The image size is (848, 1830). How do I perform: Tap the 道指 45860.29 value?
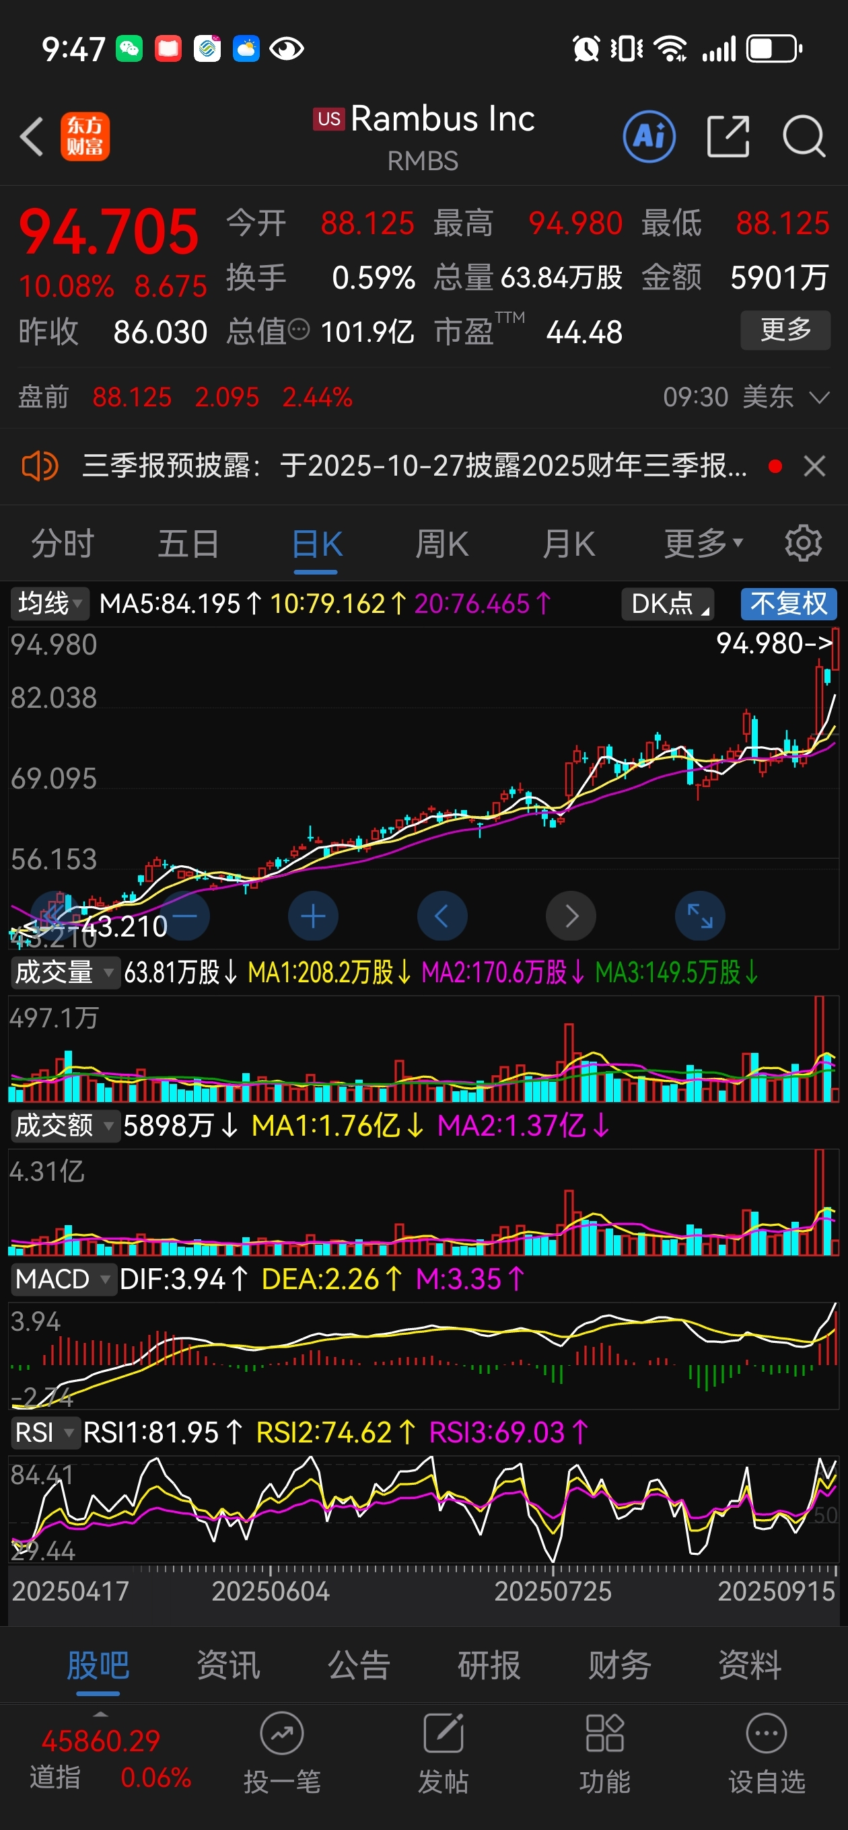(101, 1741)
